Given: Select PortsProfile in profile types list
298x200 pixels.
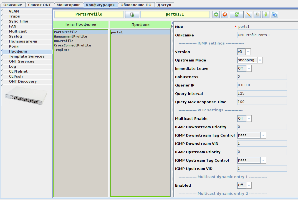Looking at the screenshot, I should click(80, 32).
